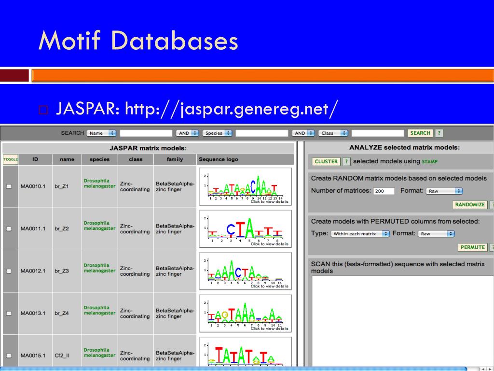
Task: Click the Sequence logo column header
Action: point(245,159)
